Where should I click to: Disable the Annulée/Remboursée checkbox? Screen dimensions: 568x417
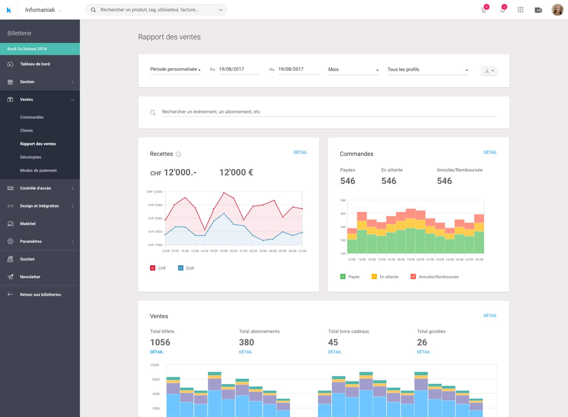coord(413,277)
